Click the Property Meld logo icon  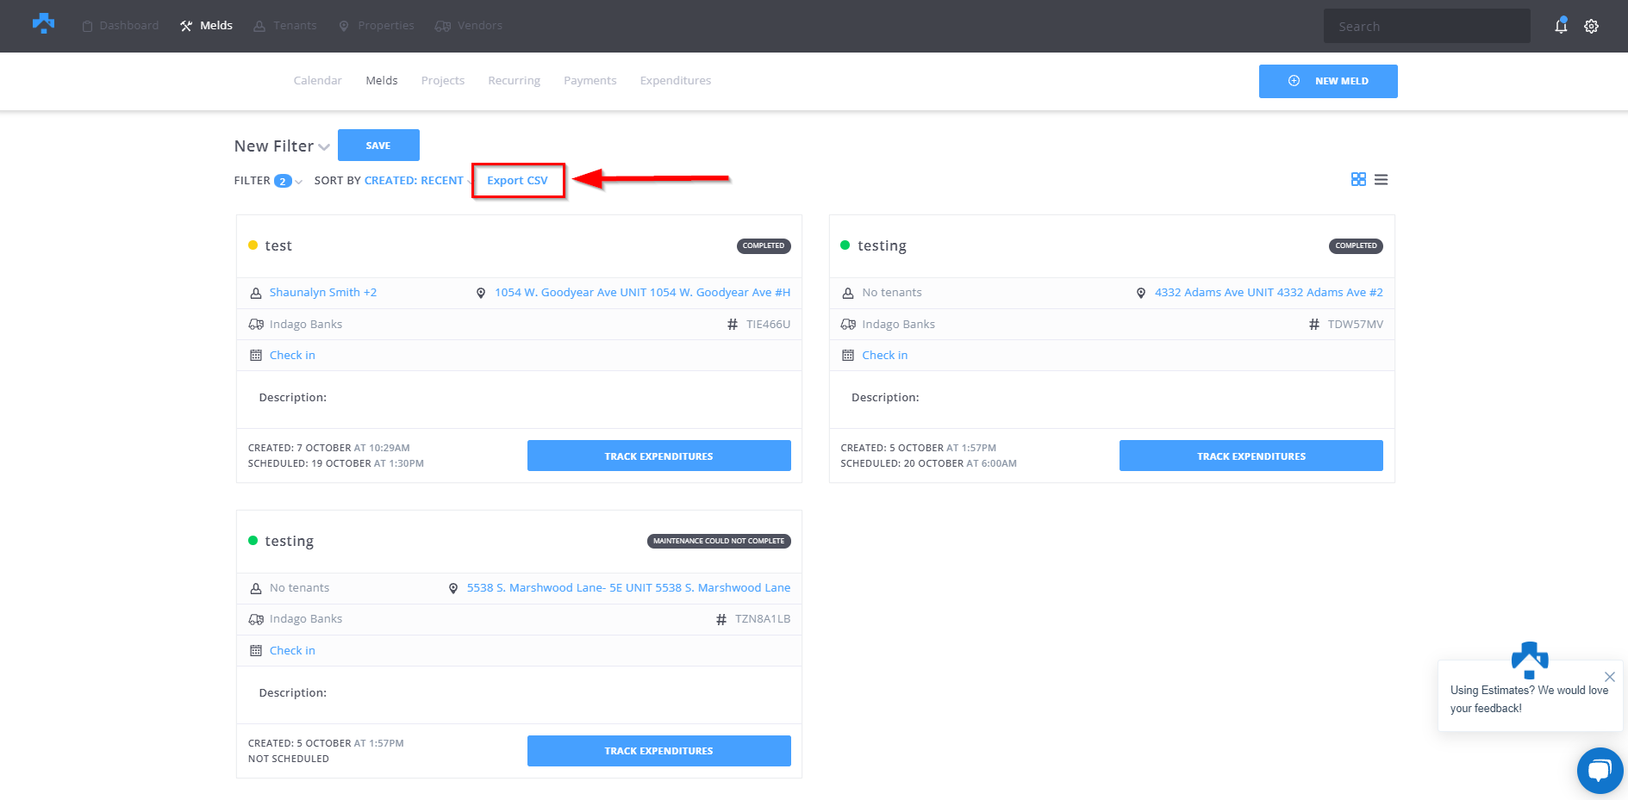(x=43, y=24)
